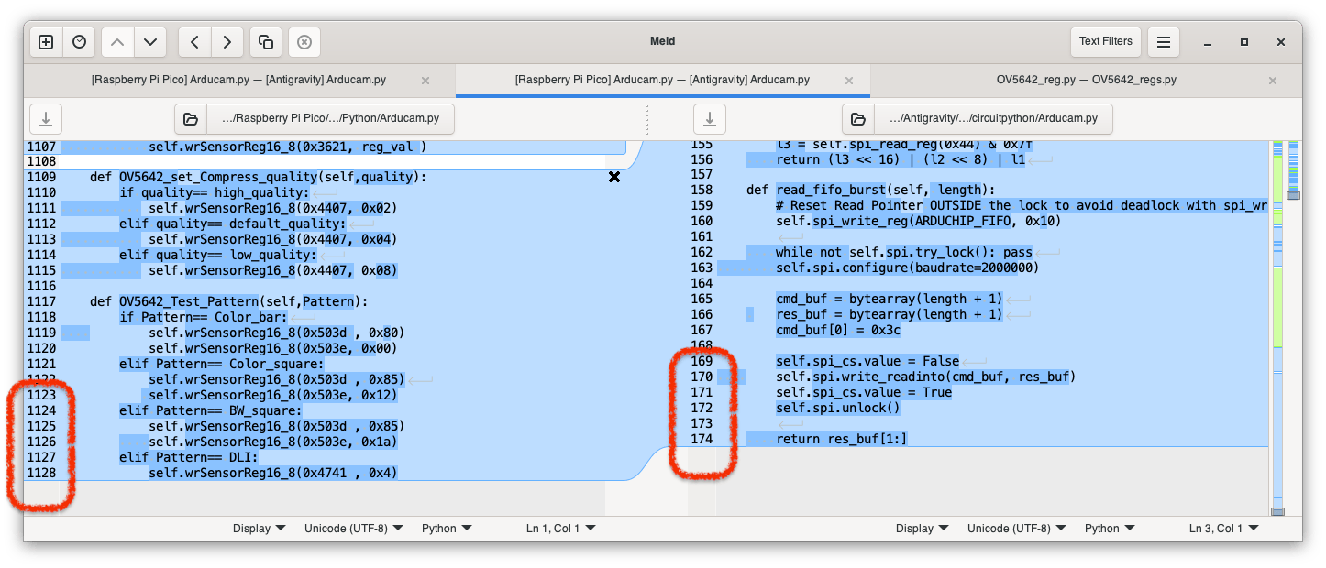Jump to next change down arrow
1326x568 pixels.
coord(150,42)
